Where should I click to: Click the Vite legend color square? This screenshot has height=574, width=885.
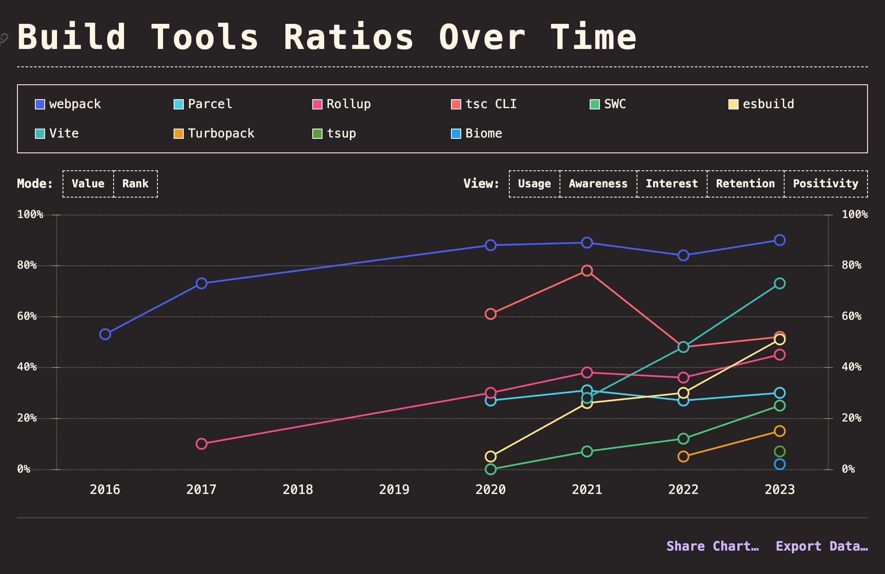point(40,134)
